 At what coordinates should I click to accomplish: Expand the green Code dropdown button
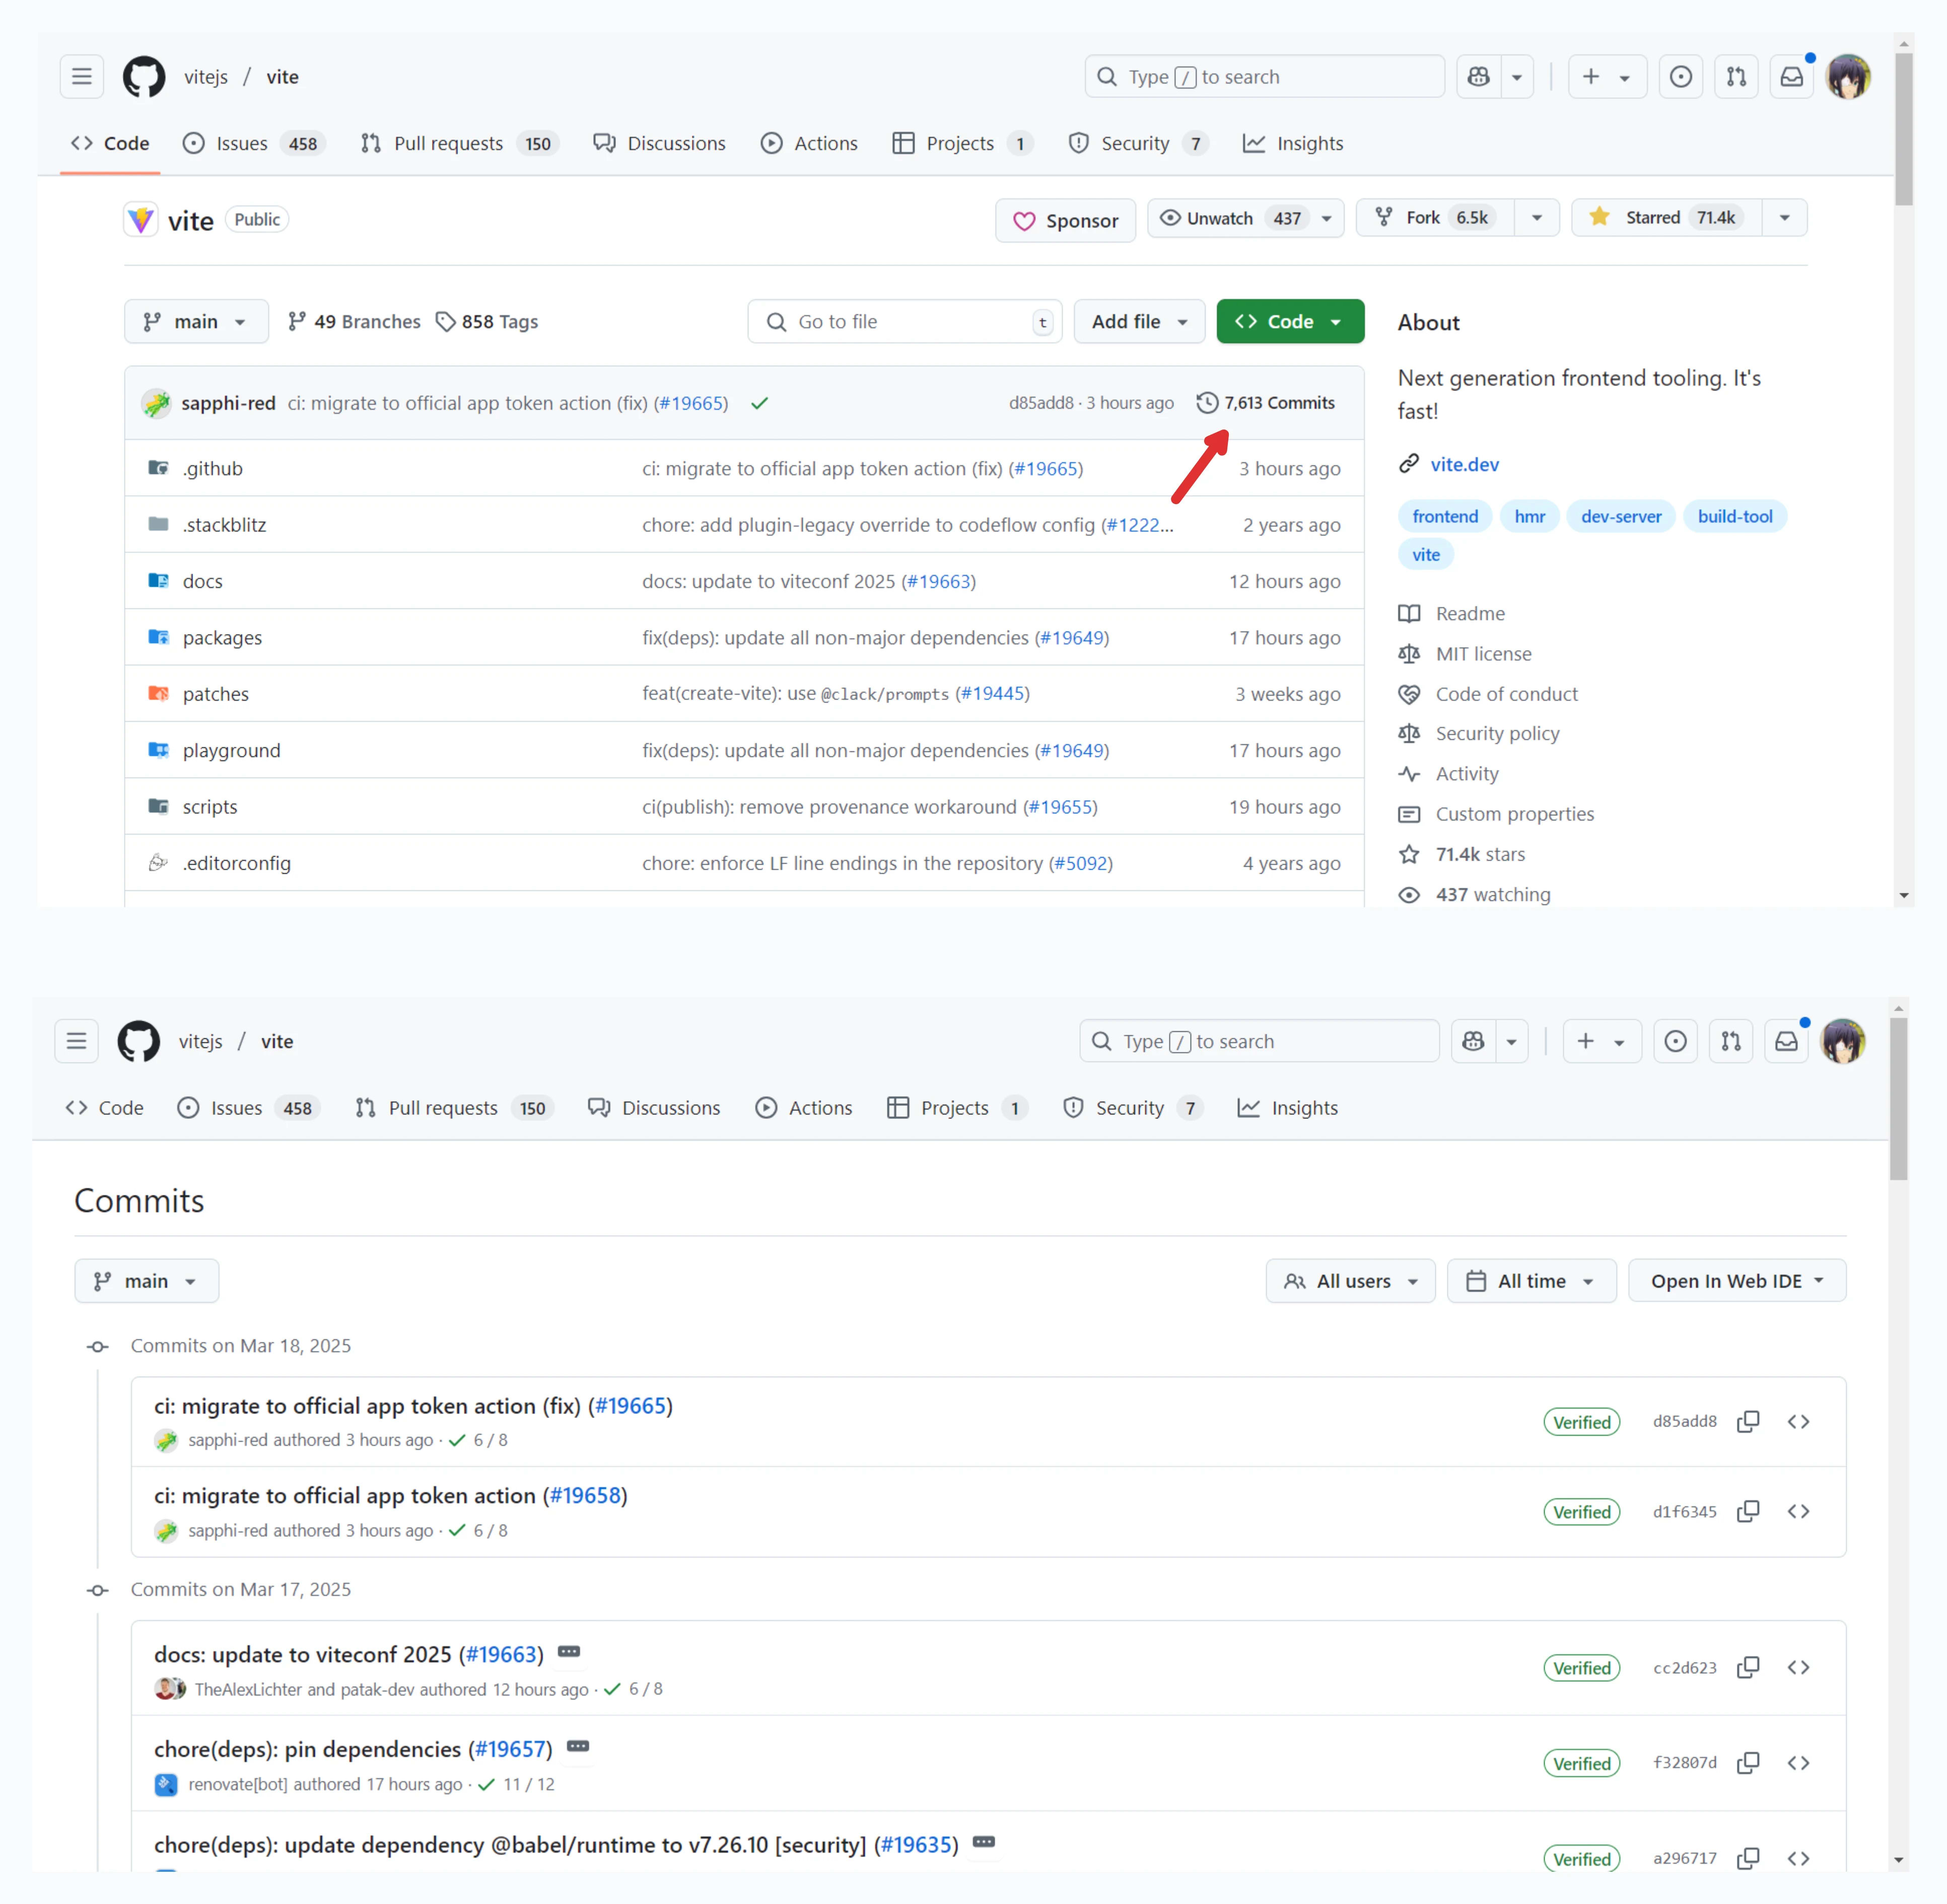(x=1289, y=322)
